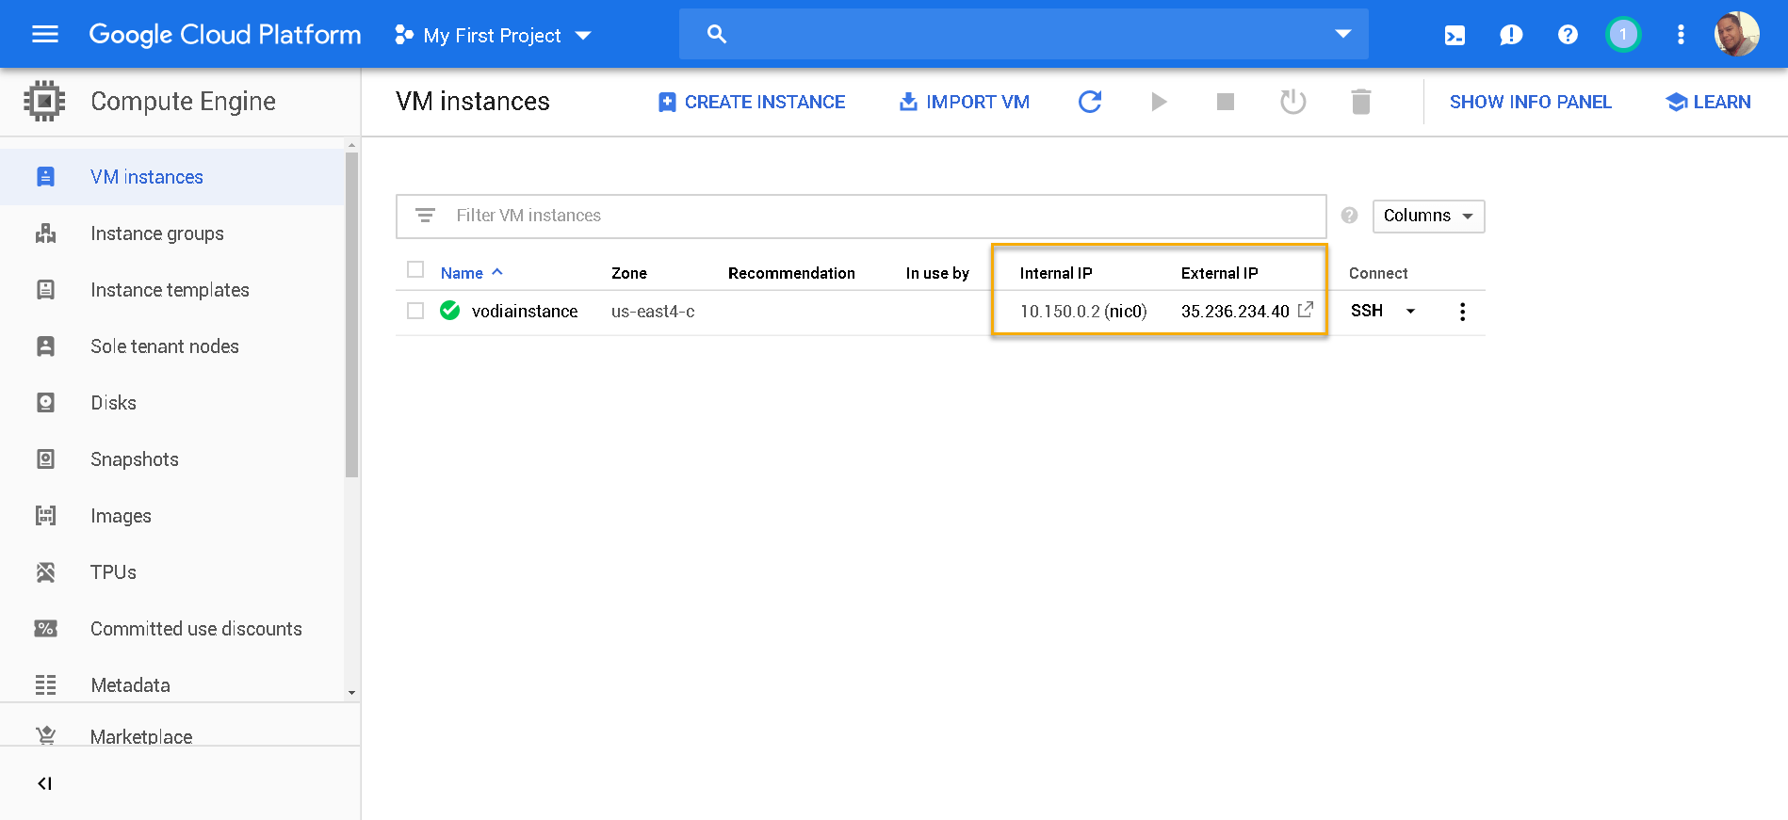Open Instance groups in sidebar
Image resolution: width=1788 pixels, height=820 pixels.
(172, 233)
